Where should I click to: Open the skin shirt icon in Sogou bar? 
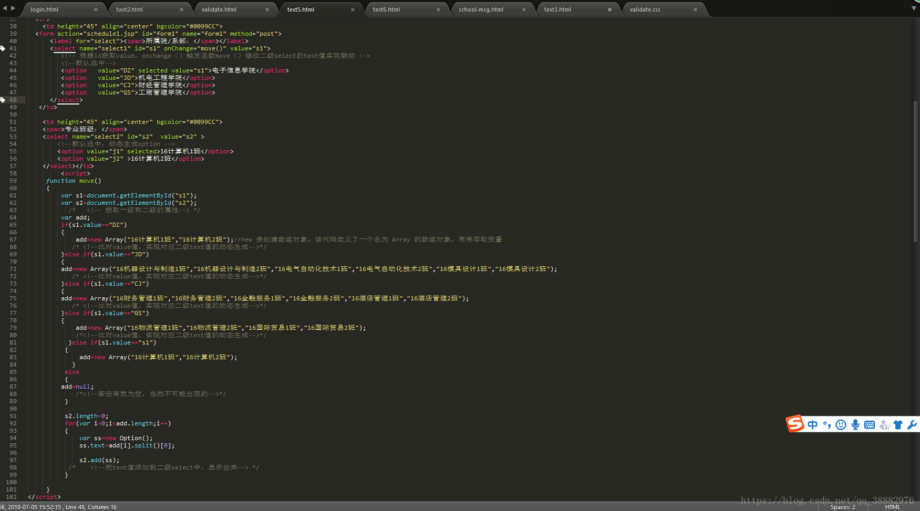(x=898, y=424)
